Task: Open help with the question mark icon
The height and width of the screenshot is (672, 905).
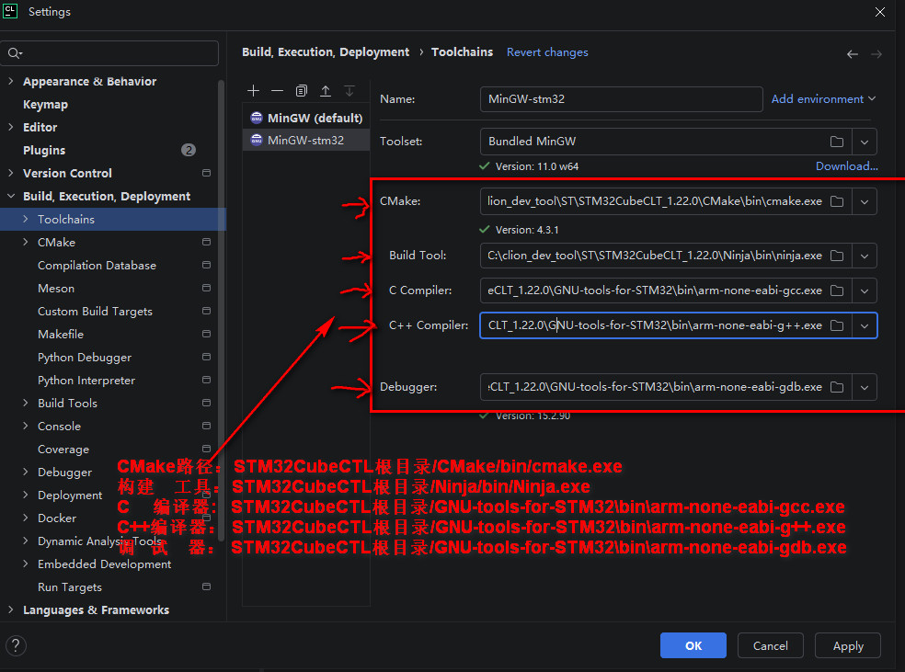Action: pos(16,645)
